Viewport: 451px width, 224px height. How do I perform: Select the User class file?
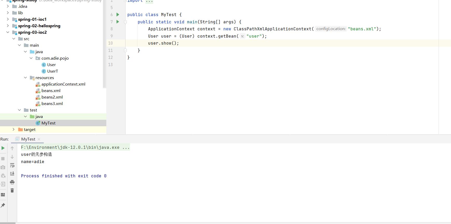49,65
